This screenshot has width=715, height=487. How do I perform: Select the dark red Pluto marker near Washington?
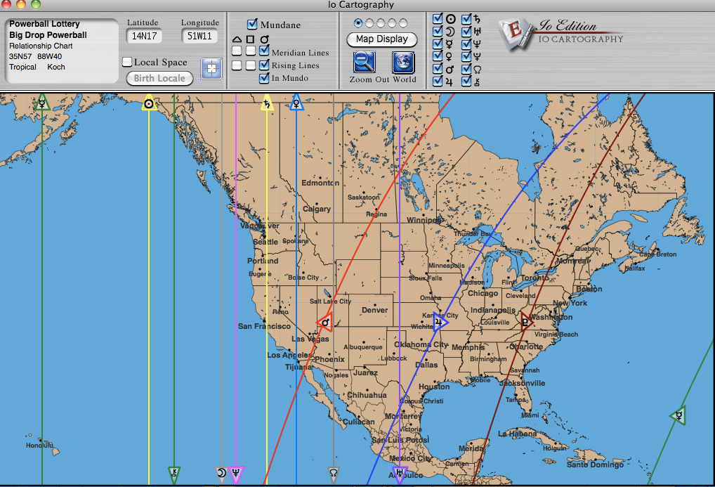tap(527, 323)
